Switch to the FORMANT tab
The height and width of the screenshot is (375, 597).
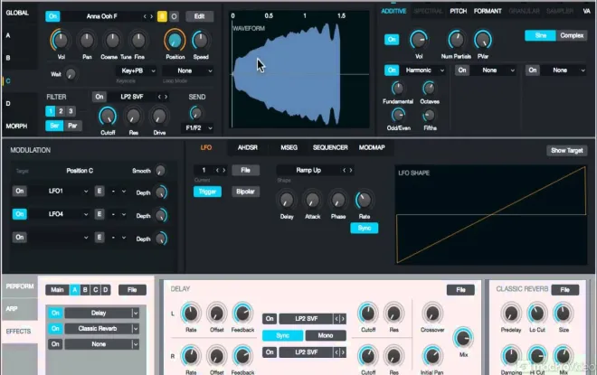pyautogui.click(x=488, y=12)
